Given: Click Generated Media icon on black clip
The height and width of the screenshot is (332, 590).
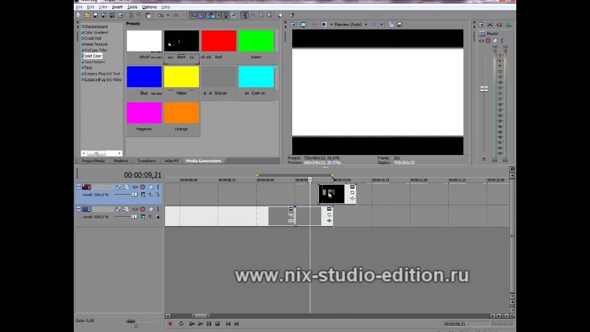Looking at the screenshot, I should tap(352, 187).
